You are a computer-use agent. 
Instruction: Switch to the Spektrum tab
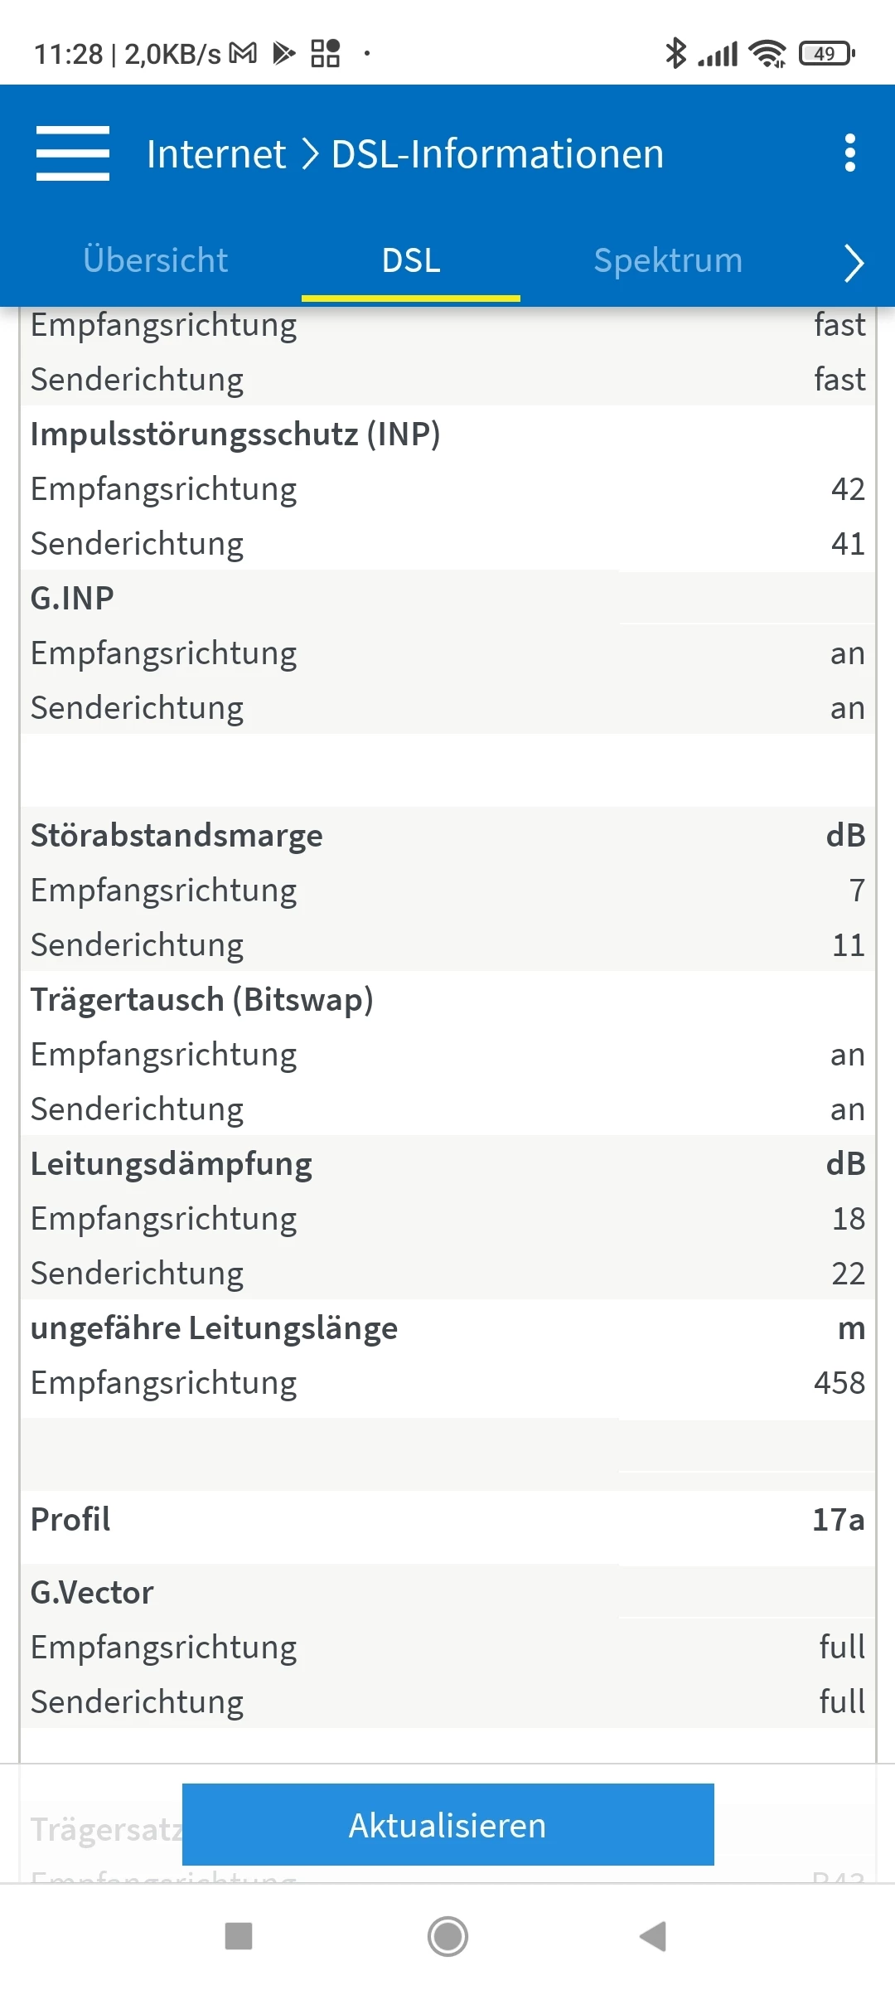click(x=668, y=260)
